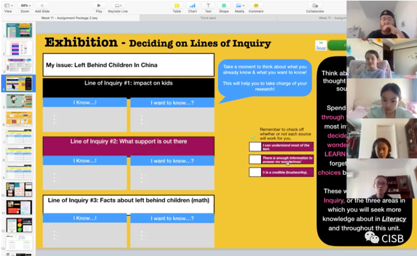Select slide 8 thumbnail in navigator
The height and width of the screenshot is (256, 417).
click(x=19, y=154)
